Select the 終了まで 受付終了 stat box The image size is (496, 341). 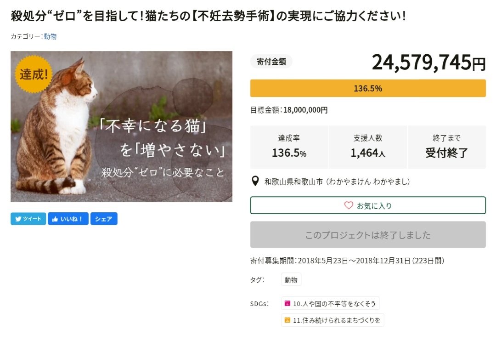pyautogui.click(x=446, y=147)
